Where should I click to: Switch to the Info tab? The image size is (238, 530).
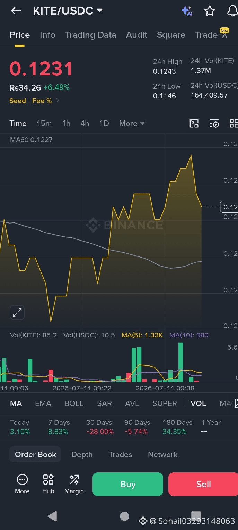pos(47,35)
